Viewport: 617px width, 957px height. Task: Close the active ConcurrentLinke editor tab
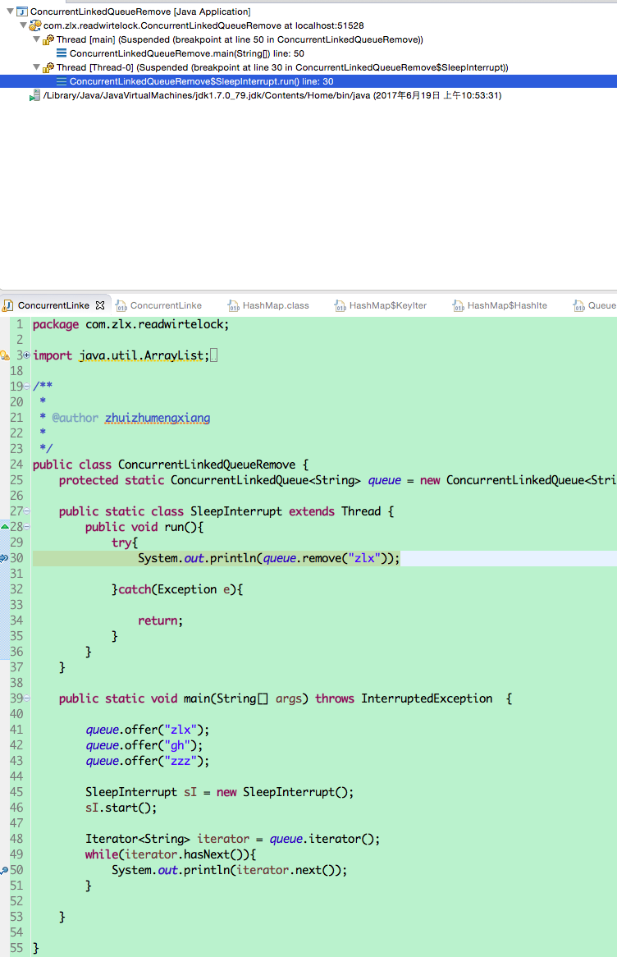[100, 305]
